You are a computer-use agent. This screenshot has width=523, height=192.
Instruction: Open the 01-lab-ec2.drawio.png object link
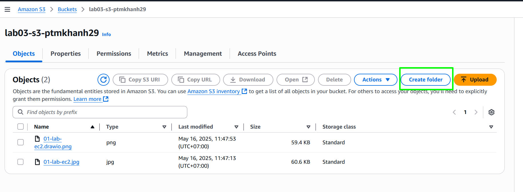click(x=53, y=143)
